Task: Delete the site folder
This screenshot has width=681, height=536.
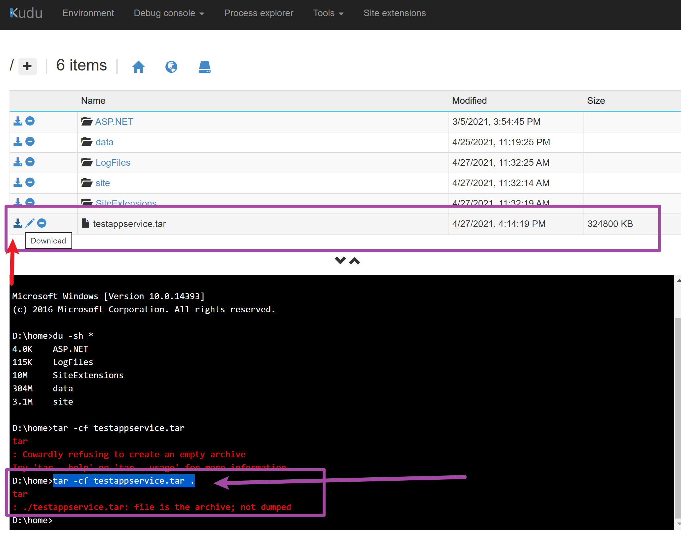Action: (30, 183)
